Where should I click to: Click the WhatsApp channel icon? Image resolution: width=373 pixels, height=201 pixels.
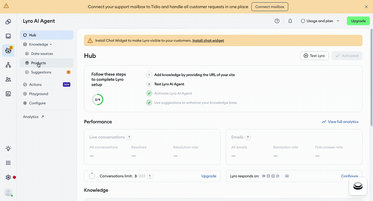(x=278, y=176)
